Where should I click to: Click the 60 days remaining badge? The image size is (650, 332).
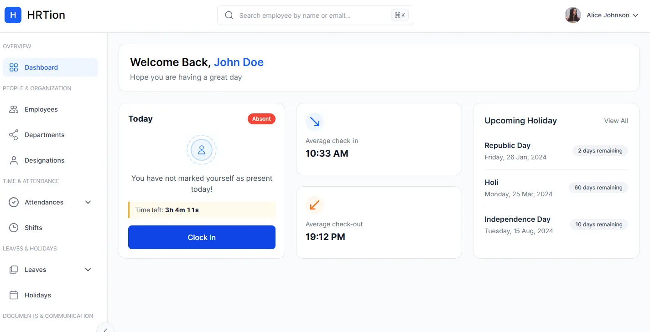click(598, 188)
